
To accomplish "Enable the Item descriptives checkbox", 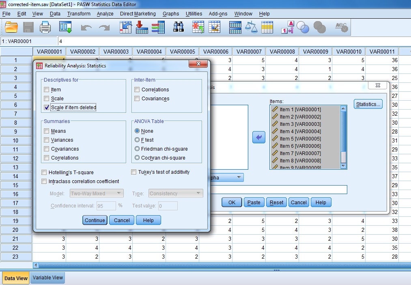I will click(x=47, y=90).
